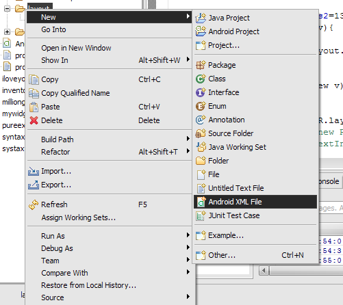Screen dimensions: 343x305
Task: Click the new File icon
Action: tap(201, 174)
